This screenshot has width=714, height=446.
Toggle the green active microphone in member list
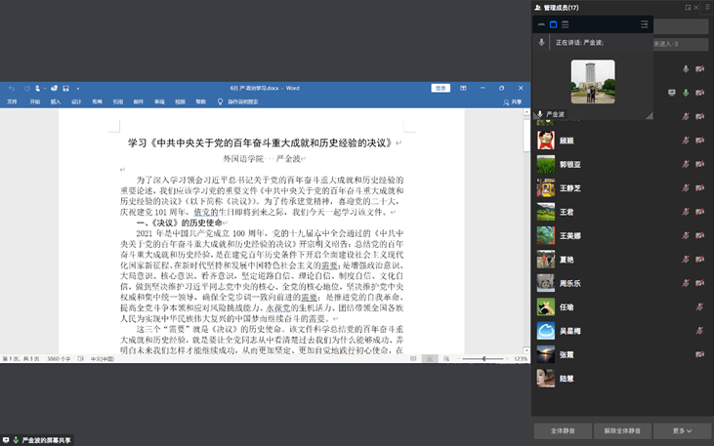686,93
